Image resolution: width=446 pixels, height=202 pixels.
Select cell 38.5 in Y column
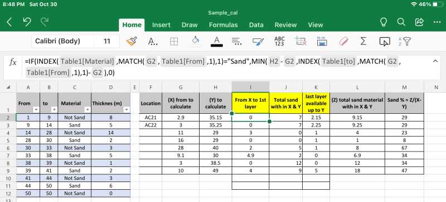pyautogui.click(x=215, y=163)
